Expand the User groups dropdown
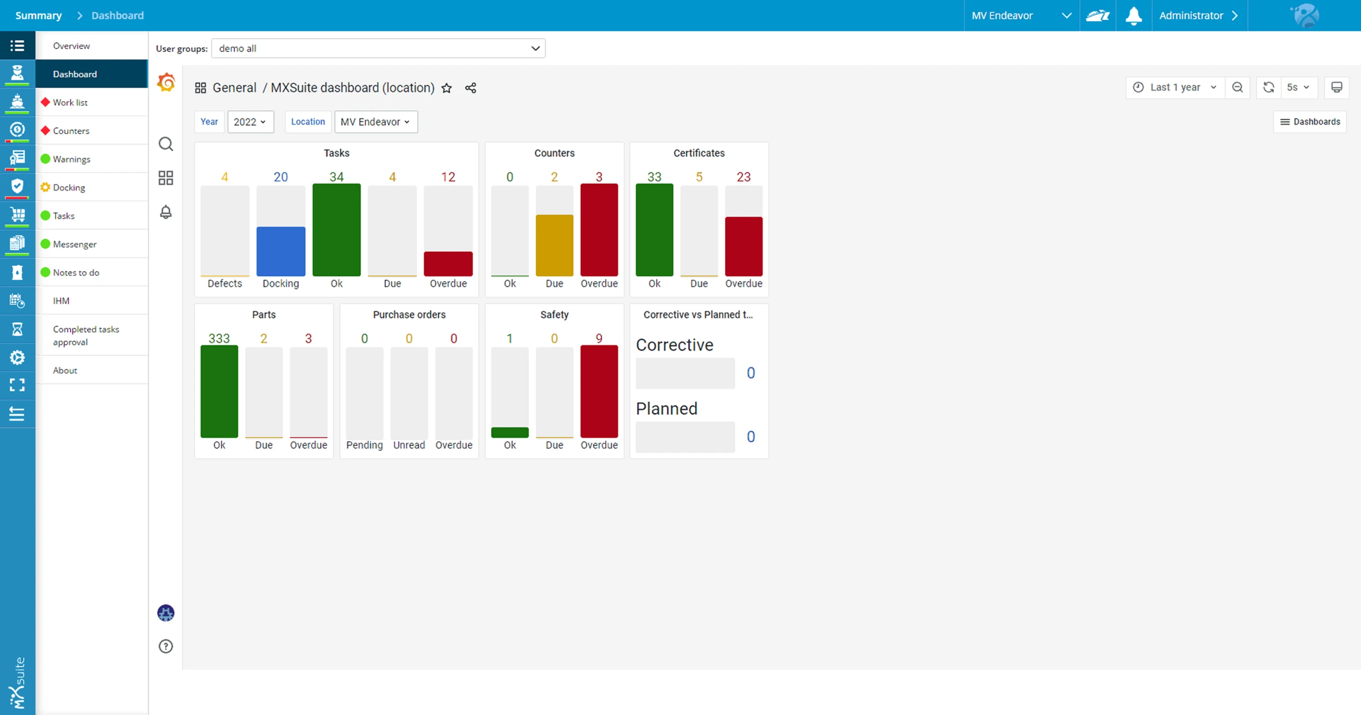This screenshot has width=1361, height=715. tap(378, 48)
